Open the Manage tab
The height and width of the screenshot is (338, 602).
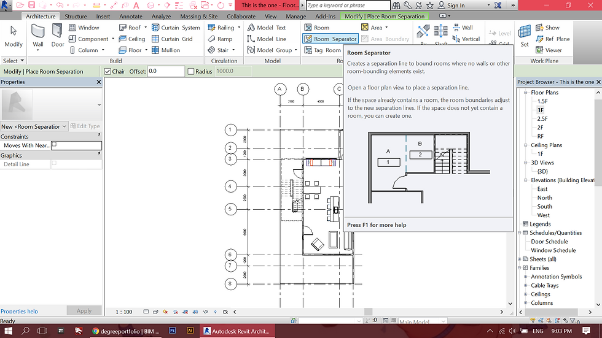click(x=296, y=17)
